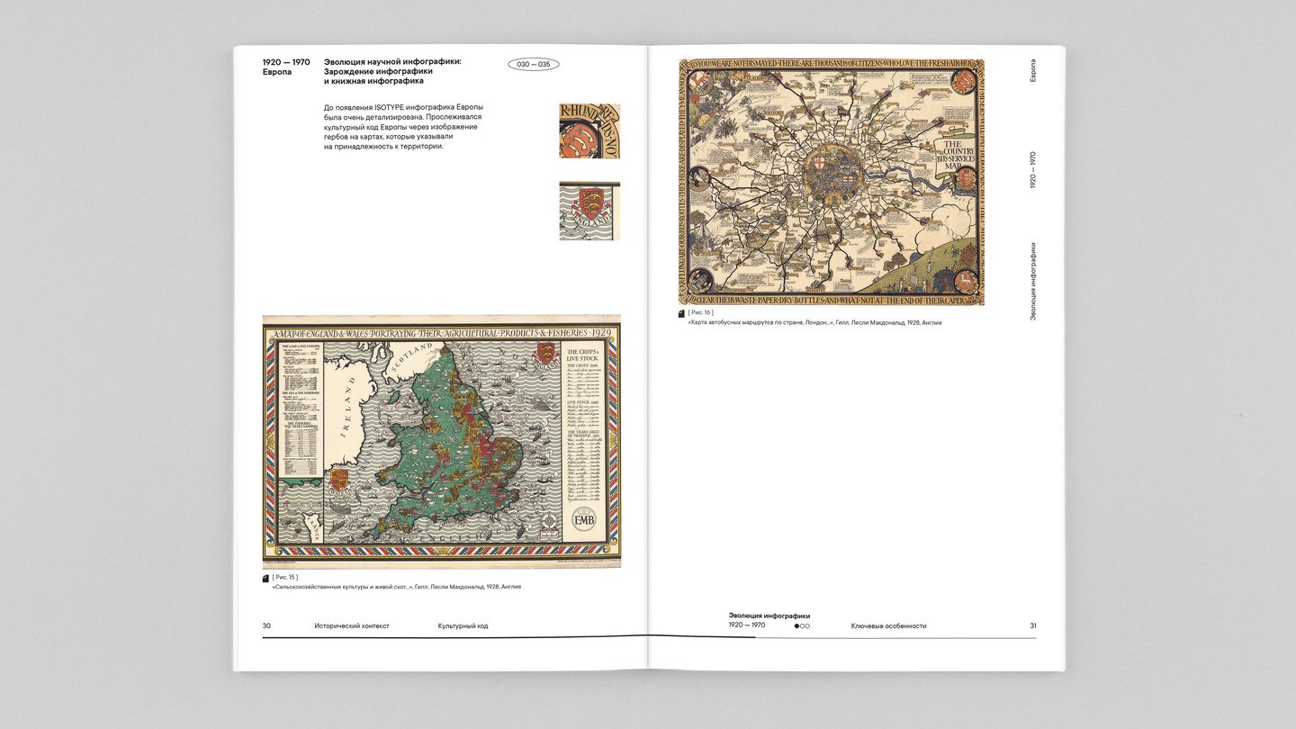Screen dimensions: 1296x729
Task: Click vertical "1920 — 1970" in the right margin
Action: pos(1032,169)
